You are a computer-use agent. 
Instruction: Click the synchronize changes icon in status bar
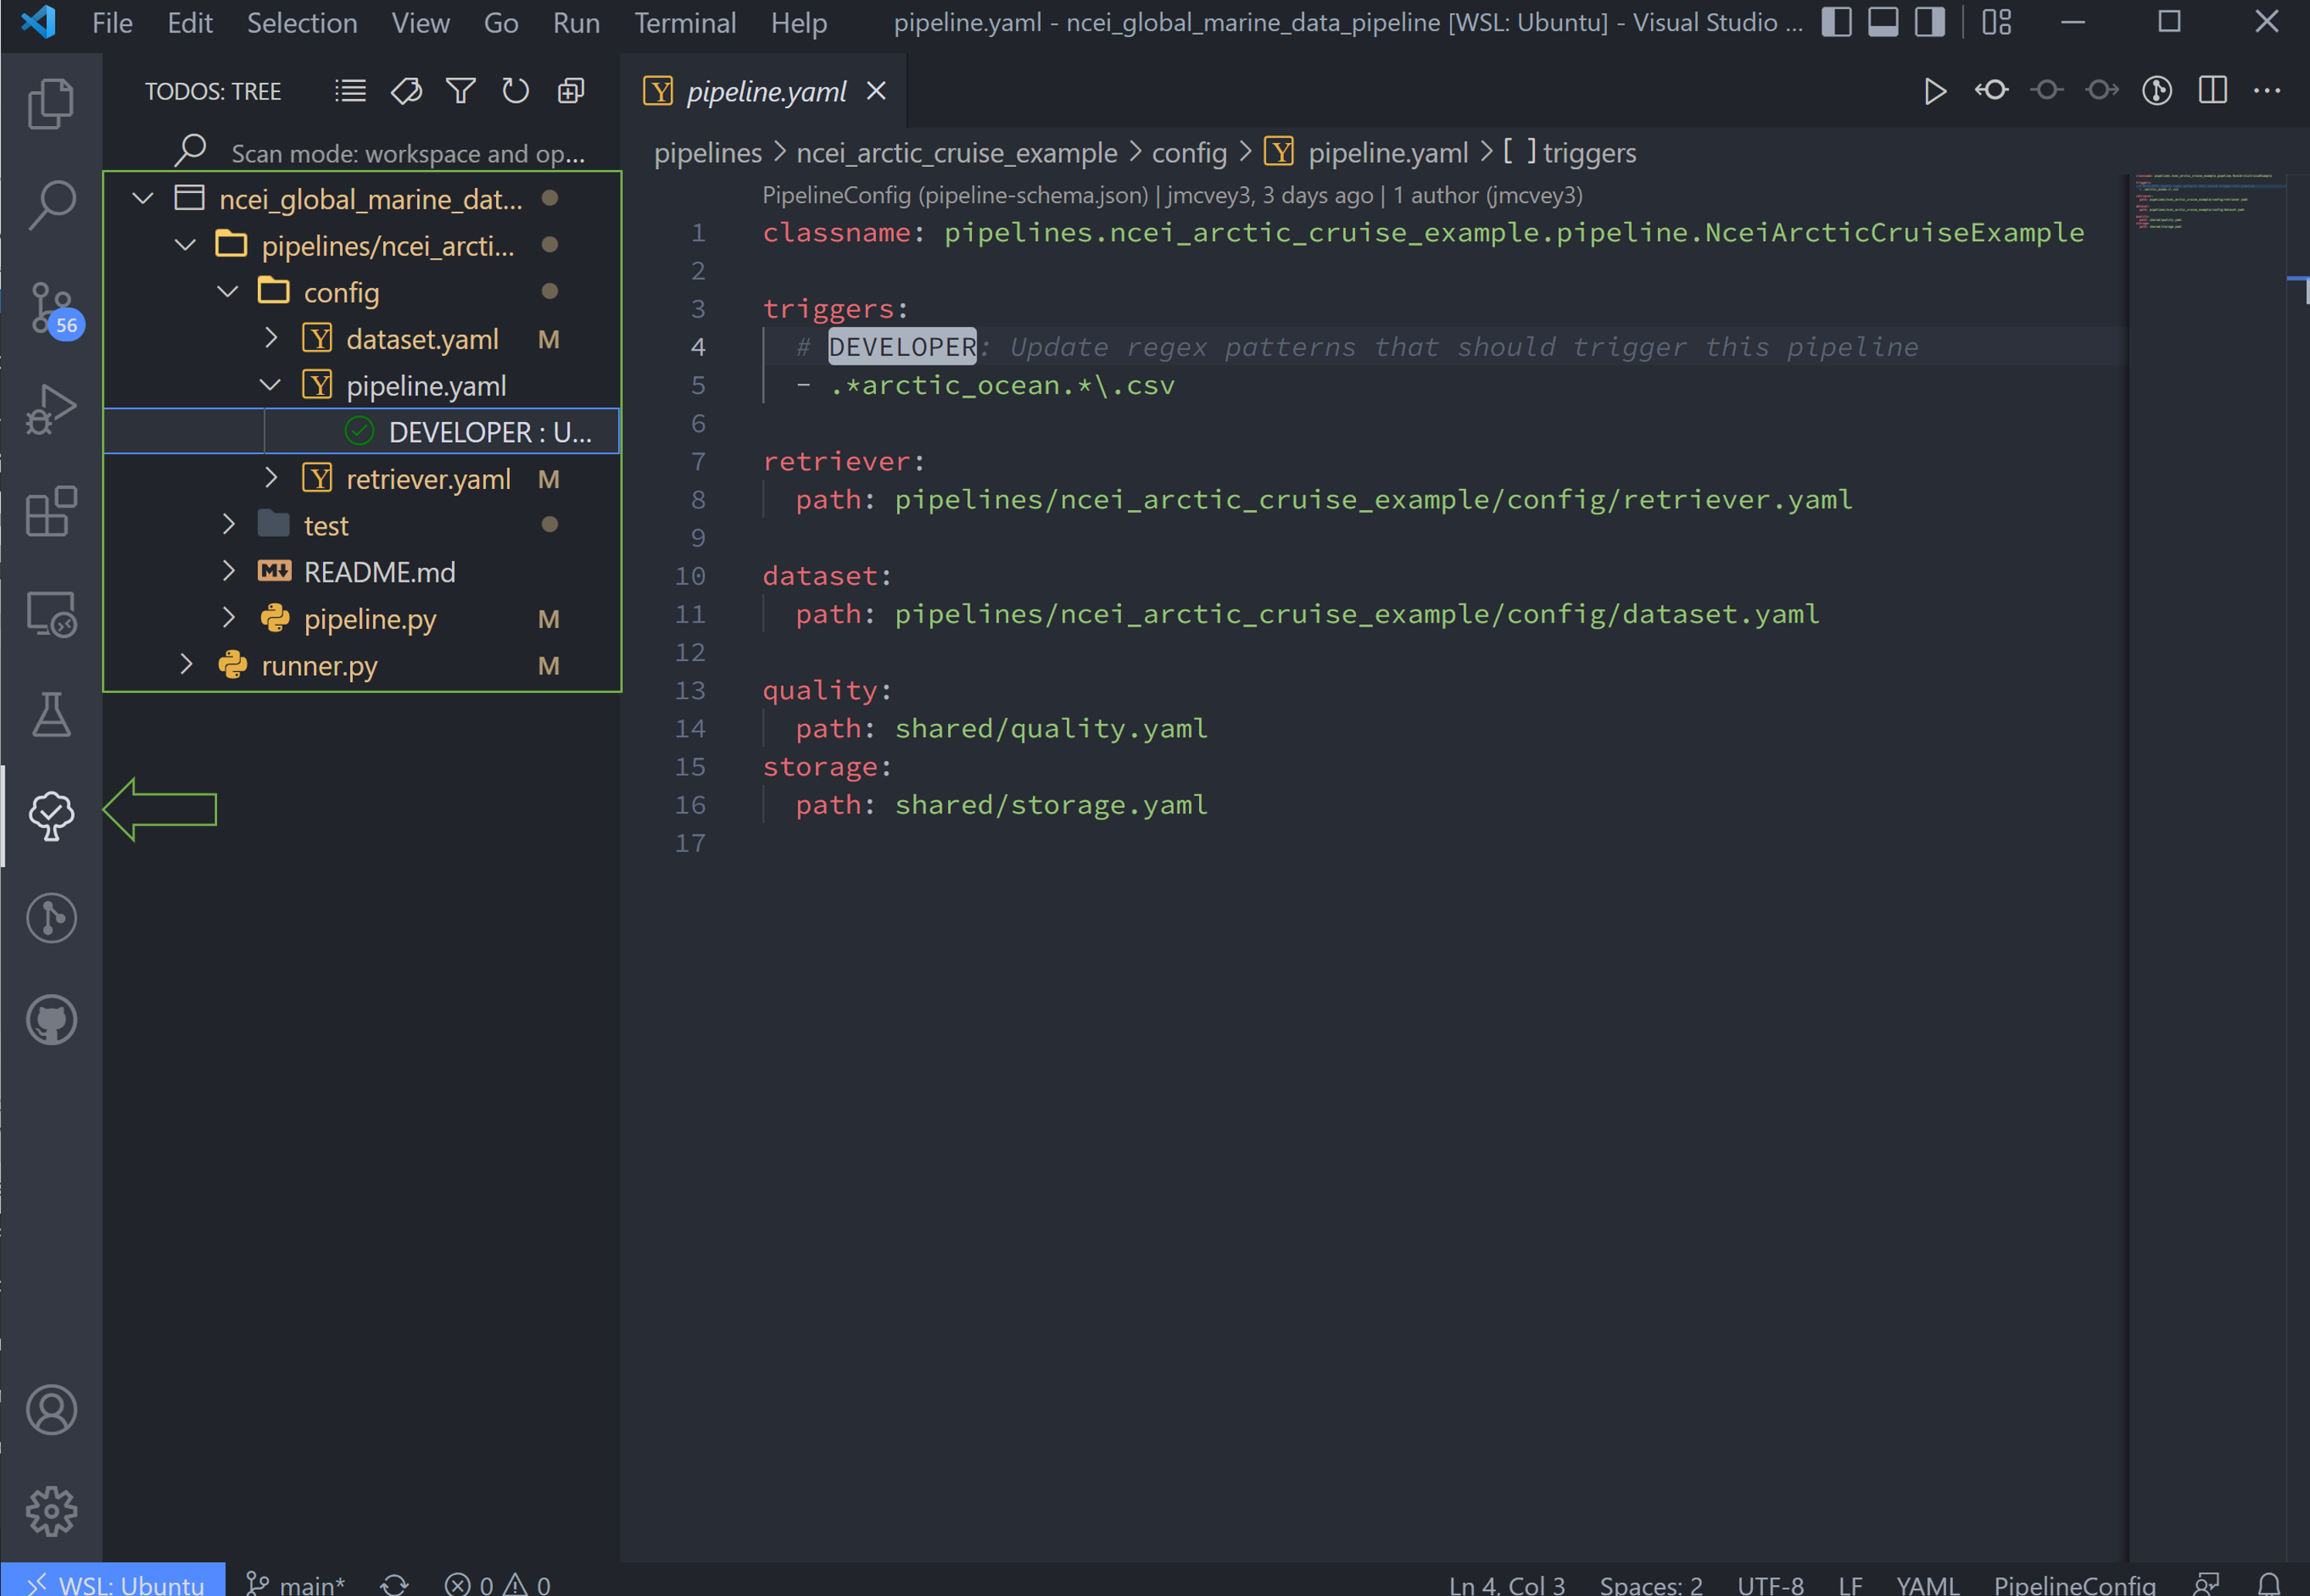click(394, 1584)
